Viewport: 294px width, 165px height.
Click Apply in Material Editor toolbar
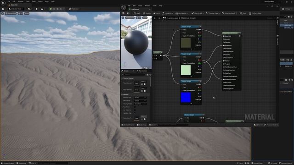coord(137,13)
